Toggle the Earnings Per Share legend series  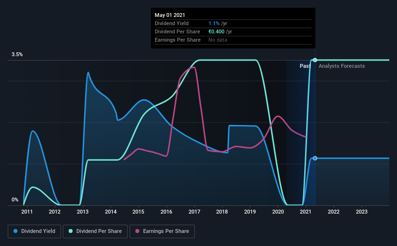pyautogui.click(x=162, y=231)
